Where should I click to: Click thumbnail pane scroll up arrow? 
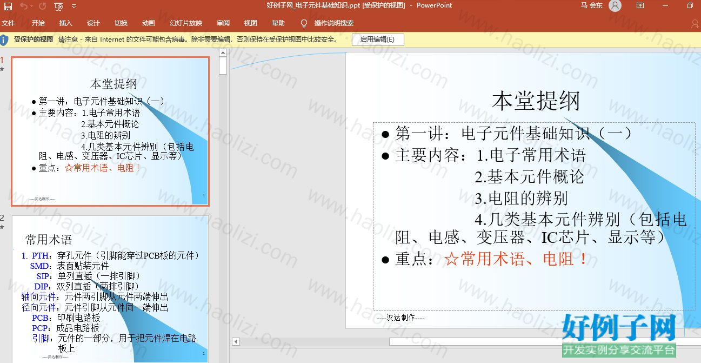[x=223, y=52]
